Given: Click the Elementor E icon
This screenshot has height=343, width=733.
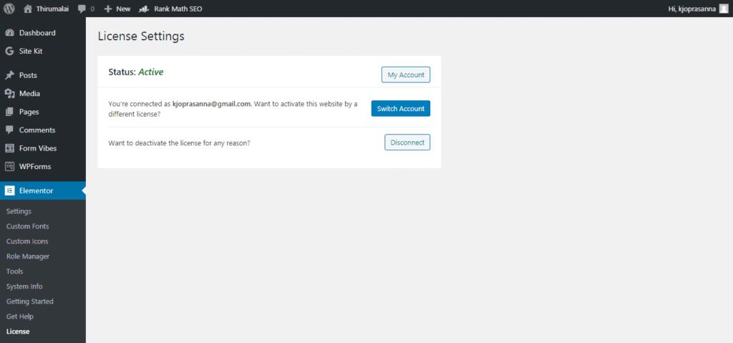Looking at the screenshot, I should click(10, 190).
